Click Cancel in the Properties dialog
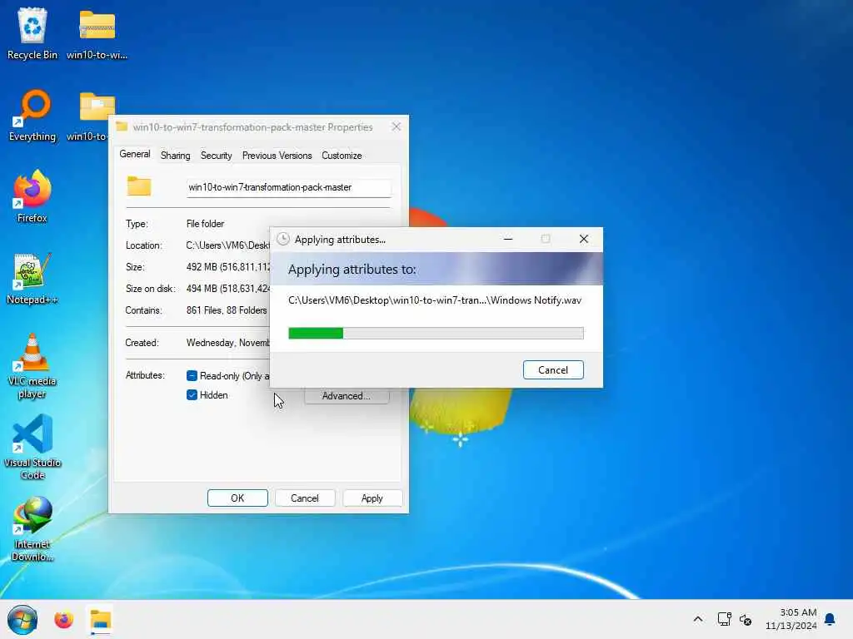853x639 pixels. [305, 498]
